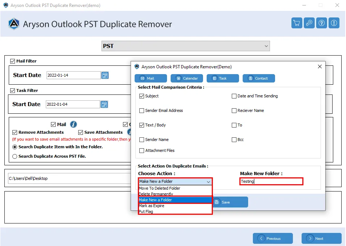This screenshot has height=246, width=346.
Task: Check the Bcc criteria checkbox
Action: point(234,140)
